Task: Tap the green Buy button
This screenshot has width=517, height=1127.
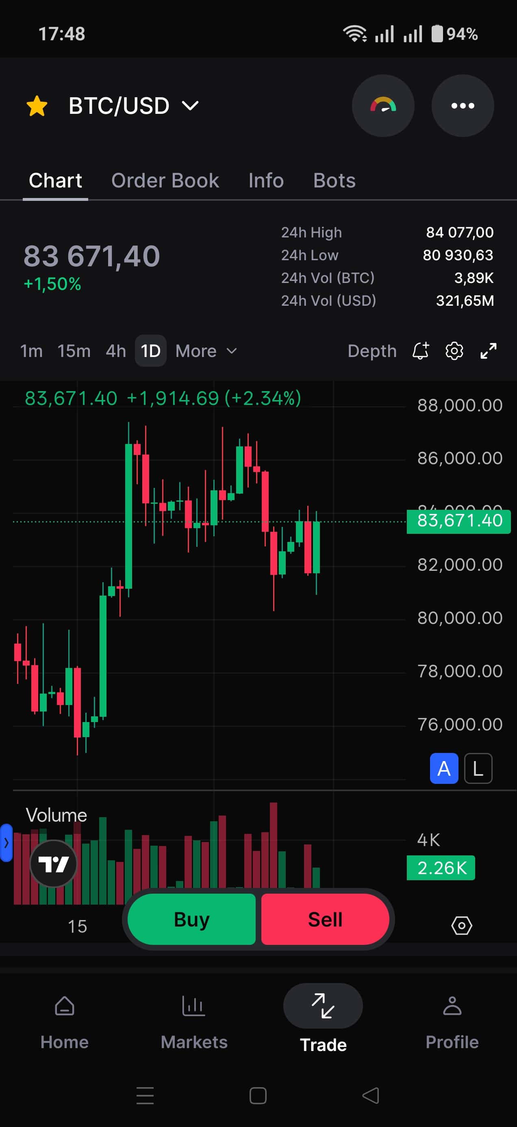Action: [191, 919]
